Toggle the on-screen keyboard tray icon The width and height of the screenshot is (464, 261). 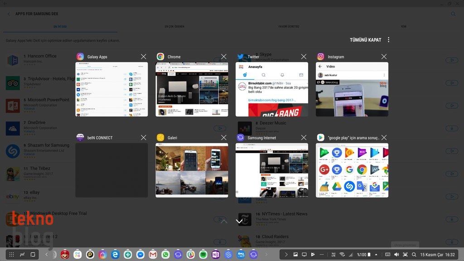pyautogui.click(x=388, y=255)
